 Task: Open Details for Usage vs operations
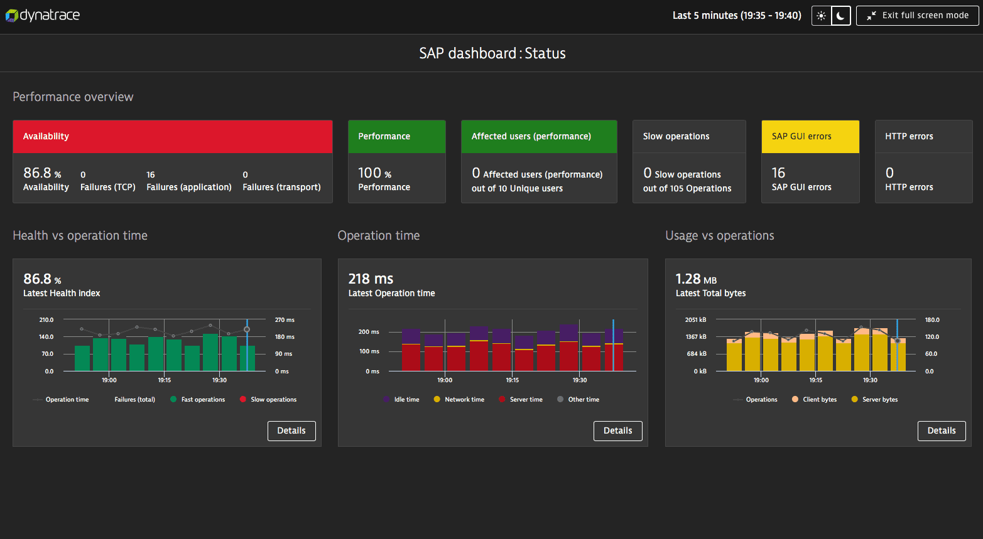pos(942,431)
